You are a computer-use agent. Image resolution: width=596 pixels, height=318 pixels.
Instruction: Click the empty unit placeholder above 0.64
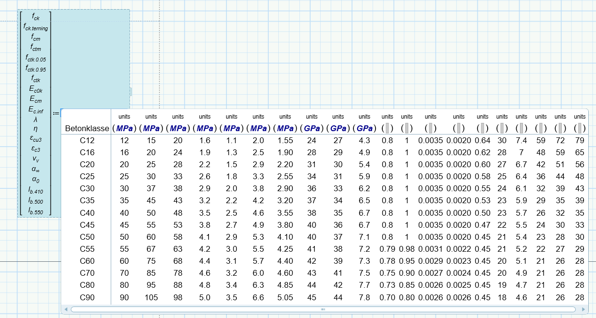(482, 129)
